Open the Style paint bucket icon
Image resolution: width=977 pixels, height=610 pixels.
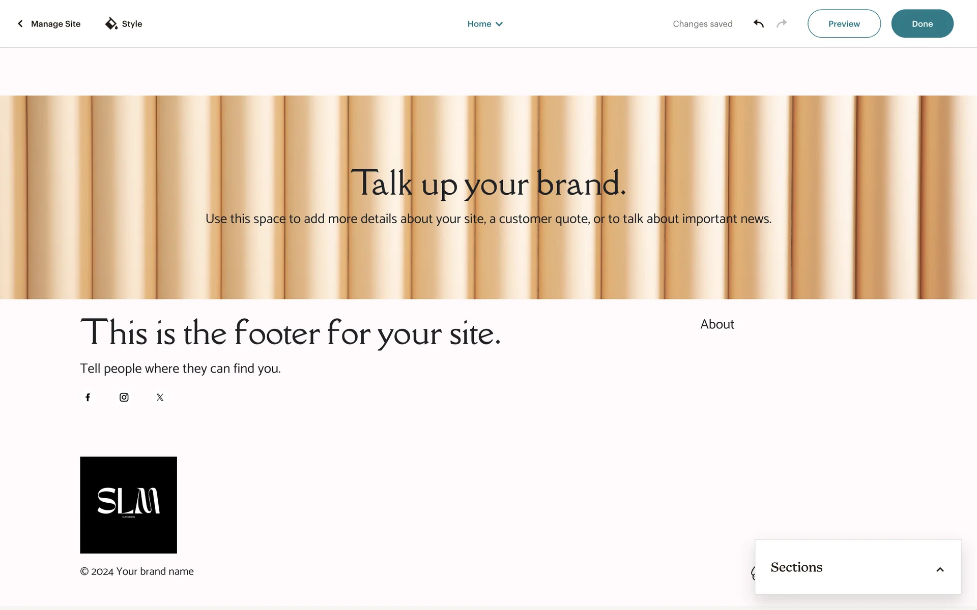(x=111, y=24)
